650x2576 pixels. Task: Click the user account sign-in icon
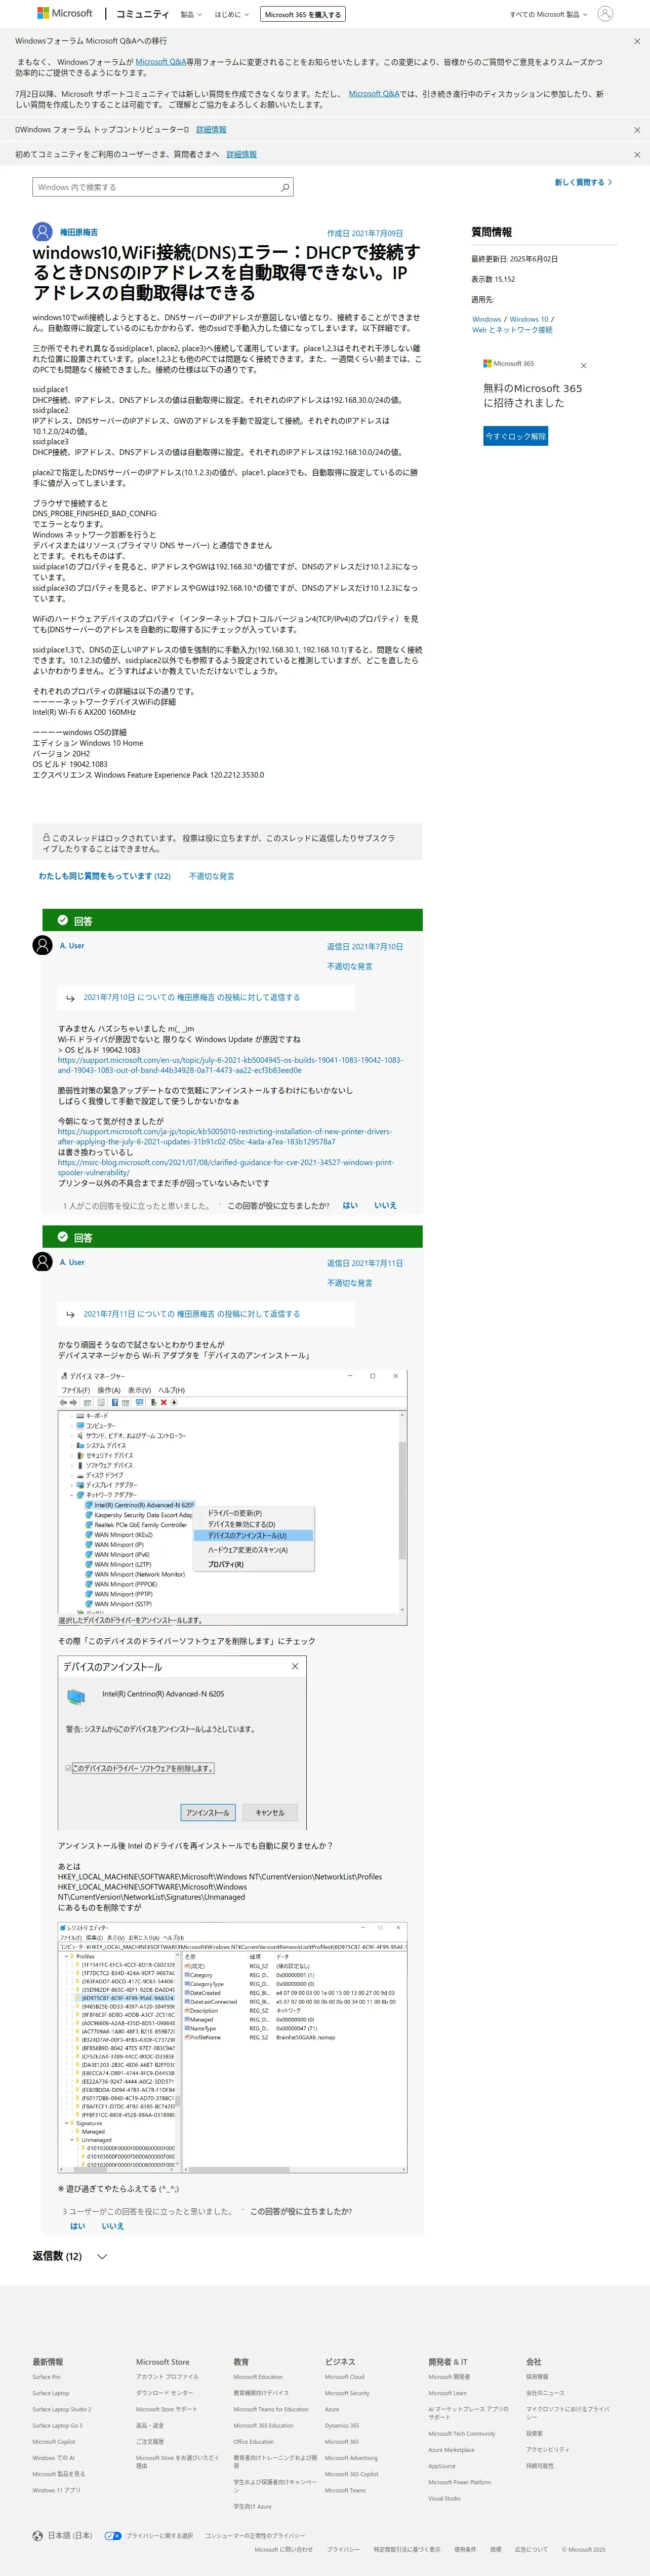pyautogui.click(x=605, y=14)
